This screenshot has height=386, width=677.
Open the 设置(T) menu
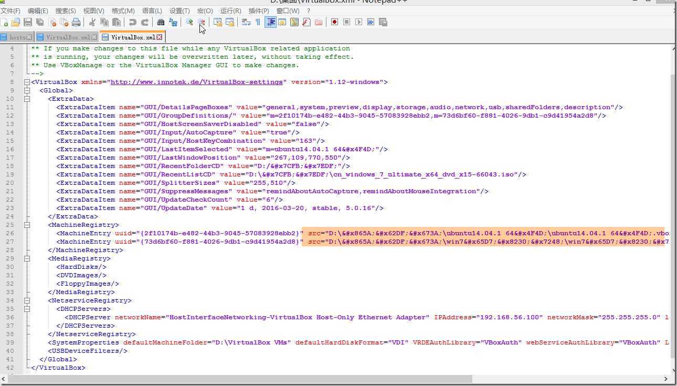pos(180,11)
